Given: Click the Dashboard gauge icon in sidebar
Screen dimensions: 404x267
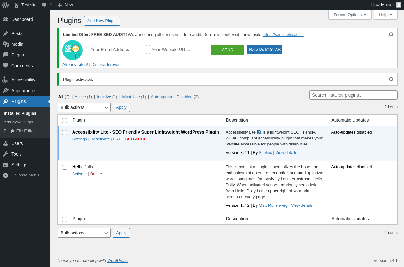Looking at the screenshot, I should [x=6, y=19].
